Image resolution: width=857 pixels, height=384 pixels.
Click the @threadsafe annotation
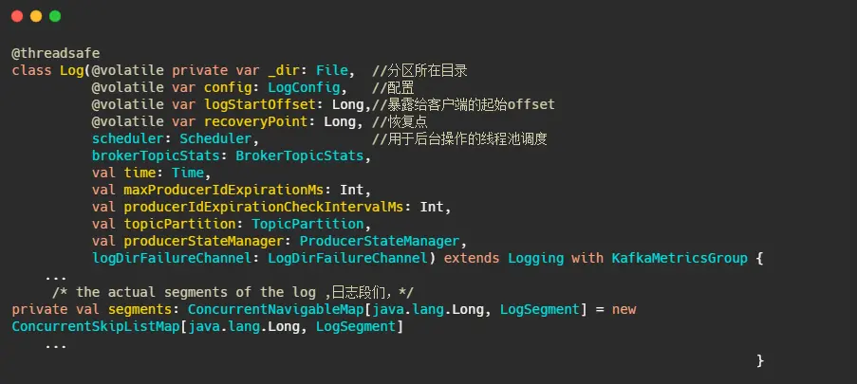click(x=56, y=53)
